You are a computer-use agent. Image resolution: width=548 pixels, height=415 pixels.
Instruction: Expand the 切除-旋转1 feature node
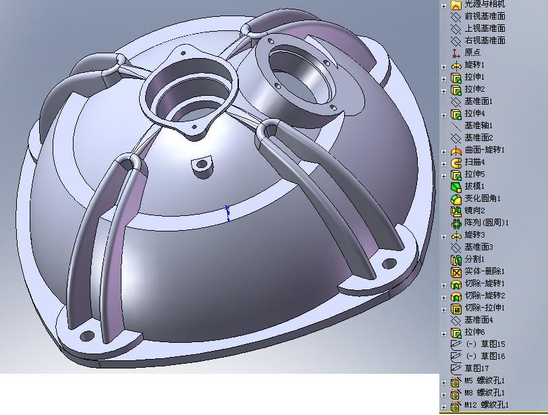(x=444, y=285)
